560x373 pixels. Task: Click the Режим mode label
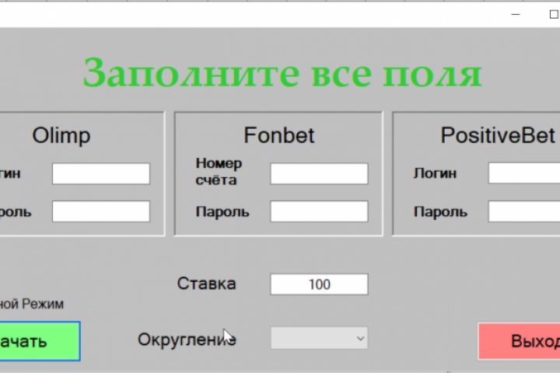[x=32, y=304]
